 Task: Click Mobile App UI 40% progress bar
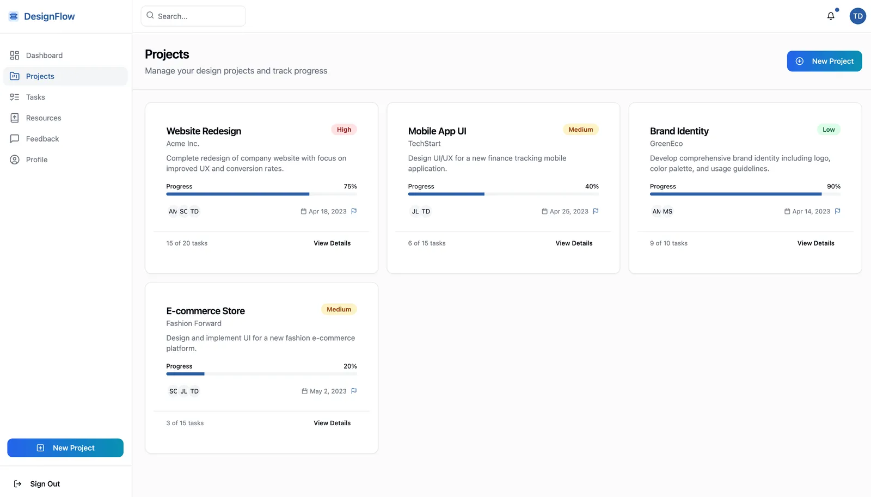click(504, 194)
